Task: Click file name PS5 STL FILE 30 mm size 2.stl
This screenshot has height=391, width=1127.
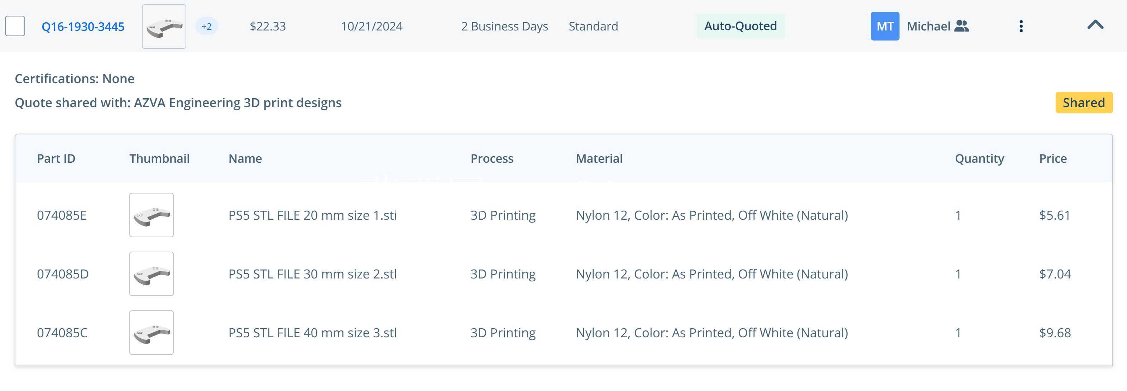Action: coord(312,274)
